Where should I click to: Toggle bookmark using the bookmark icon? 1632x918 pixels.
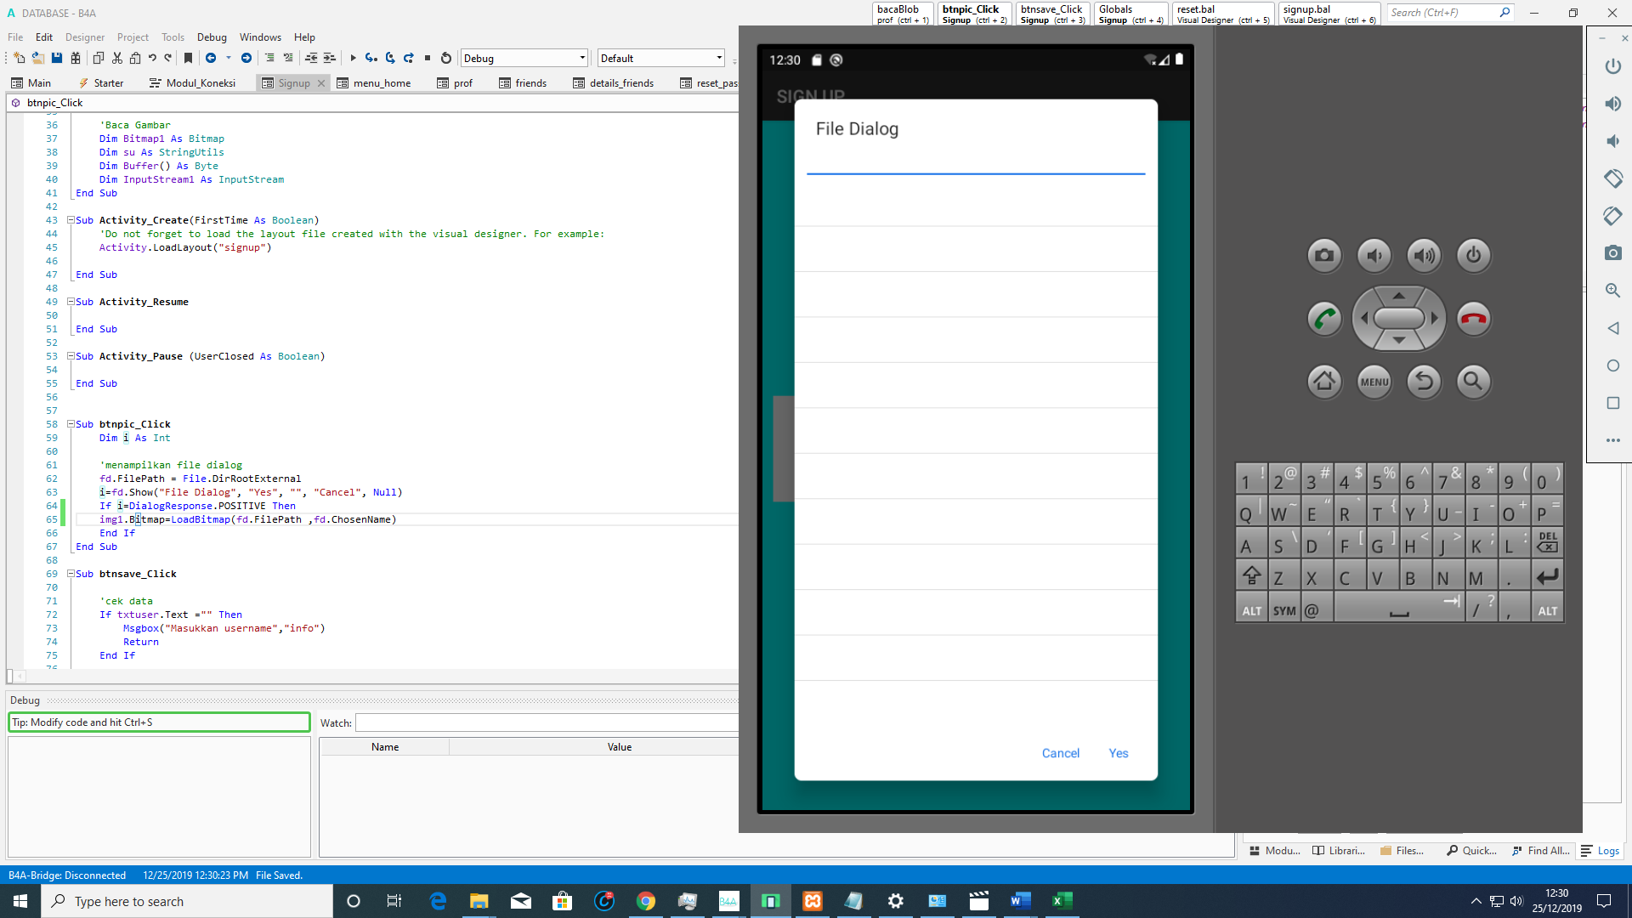tap(189, 58)
